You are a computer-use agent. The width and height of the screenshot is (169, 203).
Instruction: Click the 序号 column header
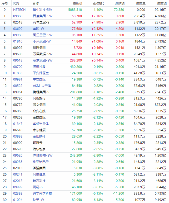[5, 3]
